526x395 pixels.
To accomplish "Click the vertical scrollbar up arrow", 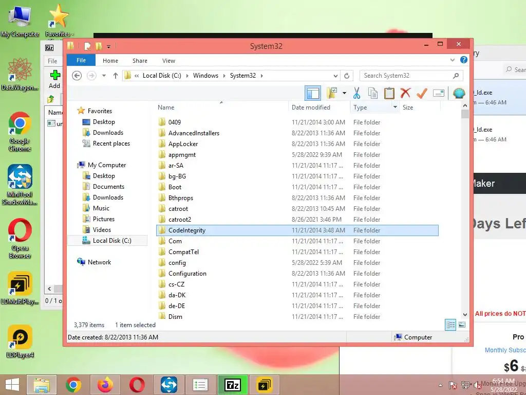I will click(465, 105).
